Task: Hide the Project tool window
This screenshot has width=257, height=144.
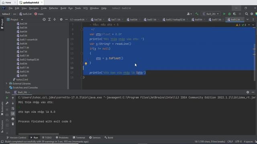Action: click(x=66, y=20)
